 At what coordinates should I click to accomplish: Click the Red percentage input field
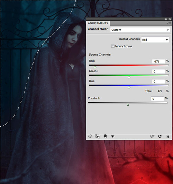coord(158,61)
